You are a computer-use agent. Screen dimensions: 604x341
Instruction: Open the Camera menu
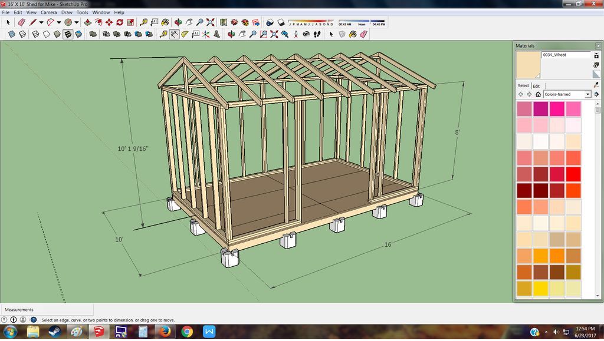point(48,12)
